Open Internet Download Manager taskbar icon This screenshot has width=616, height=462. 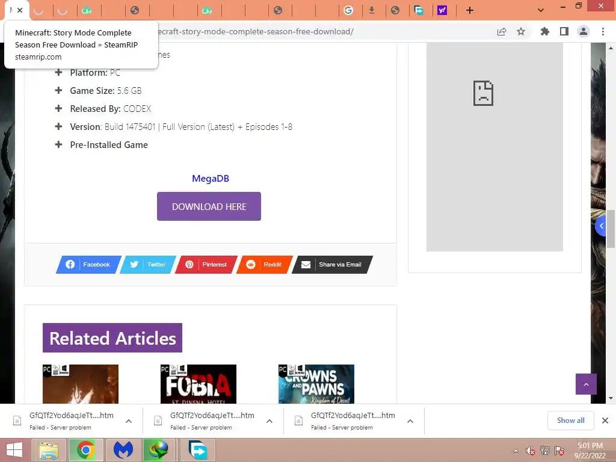point(160,450)
